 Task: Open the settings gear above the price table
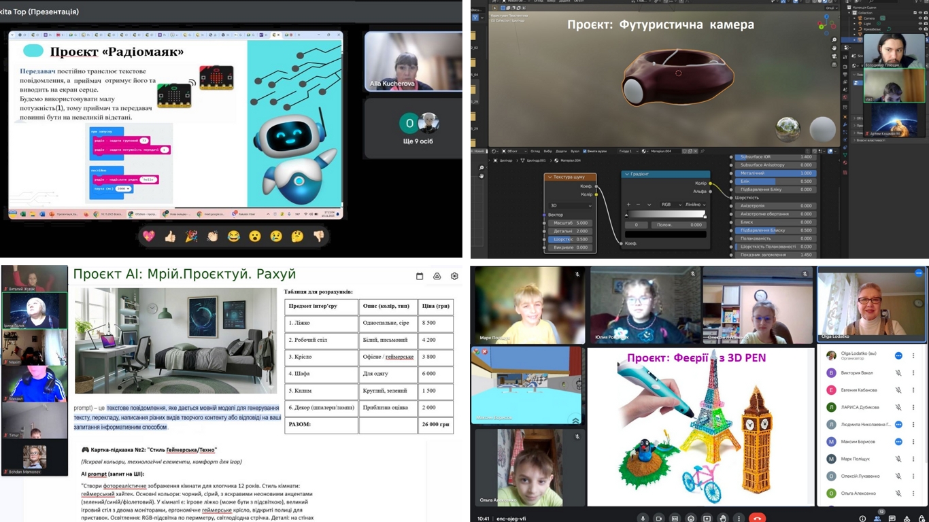[x=454, y=276]
